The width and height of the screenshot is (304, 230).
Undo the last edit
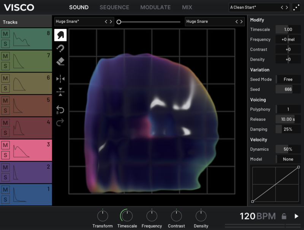60,110
